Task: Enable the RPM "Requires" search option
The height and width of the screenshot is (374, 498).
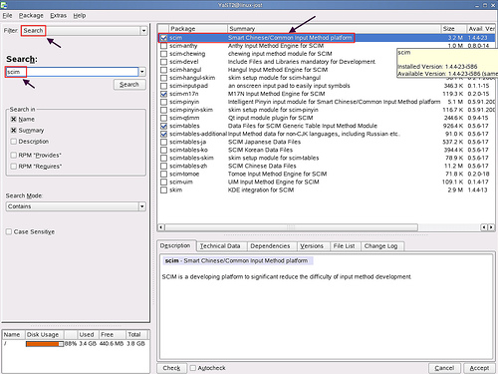Action: [x=14, y=167]
